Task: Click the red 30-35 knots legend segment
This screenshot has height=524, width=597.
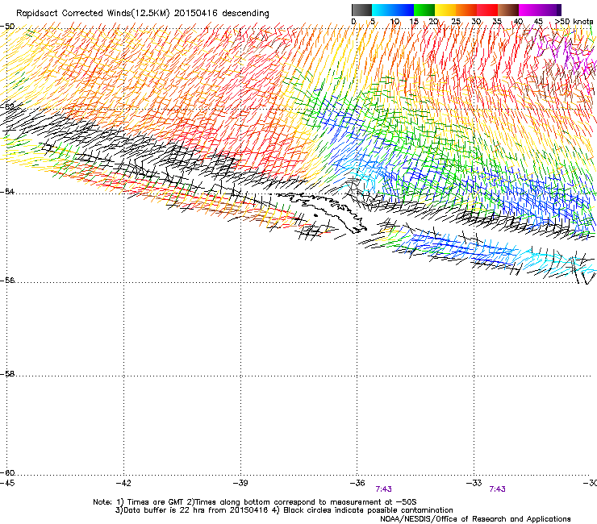Action: point(487,10)
